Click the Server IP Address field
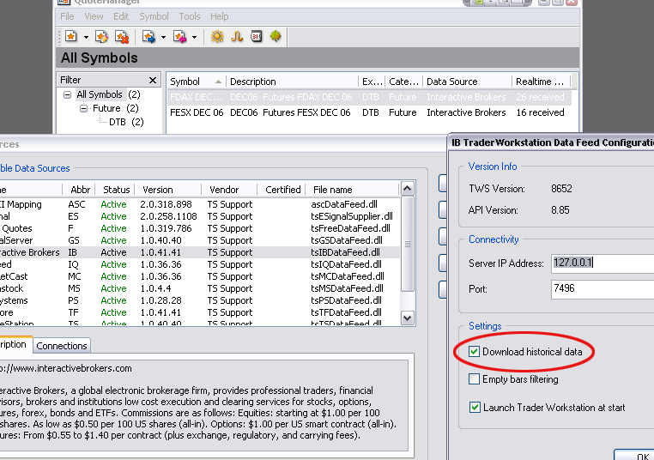This screenshot has width=654, height=460. click(603, 263)
